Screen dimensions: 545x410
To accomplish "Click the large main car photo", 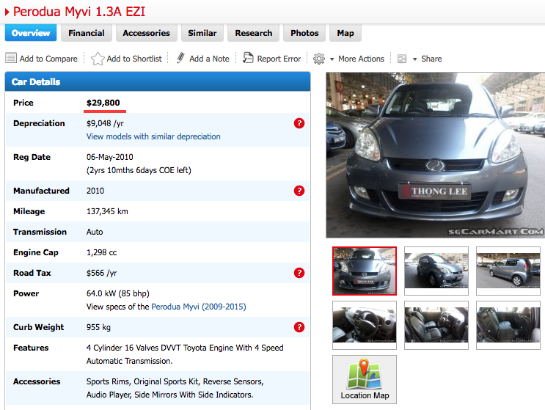I will 435,155.
